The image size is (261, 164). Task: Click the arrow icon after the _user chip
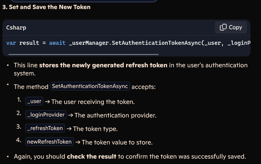(48, 102)
